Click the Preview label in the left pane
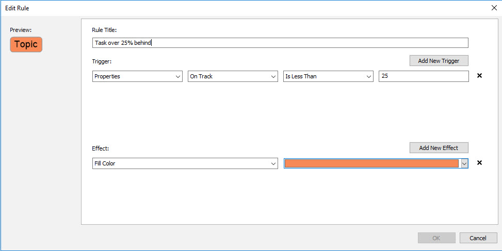Image resolution: width=502 pixels, height=251 pixels. 21,30
